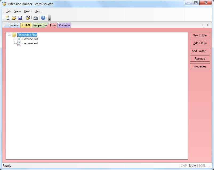The image size is (214, 170).
Task: Click the Remove button
Action: pyautogui.click(x=200, y=59)
